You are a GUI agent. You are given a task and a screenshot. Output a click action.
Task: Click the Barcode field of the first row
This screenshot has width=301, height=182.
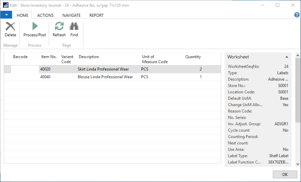[25, 69]
